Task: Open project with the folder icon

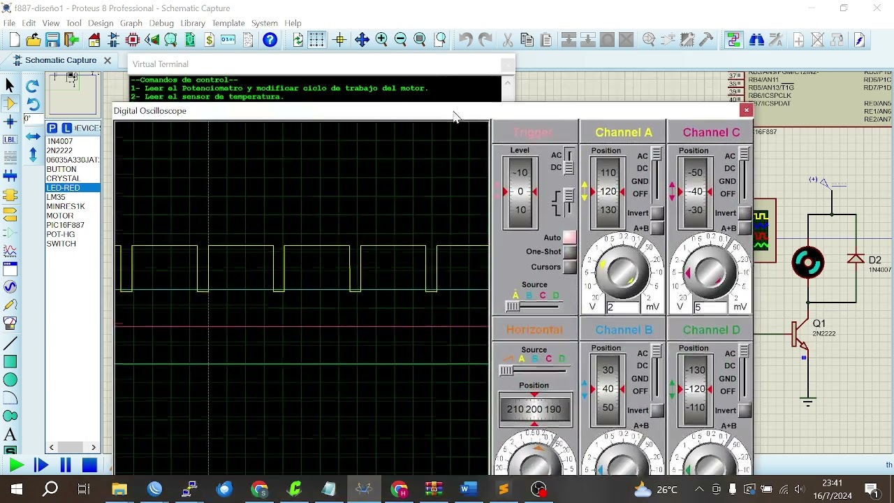Action: [34, 40]
